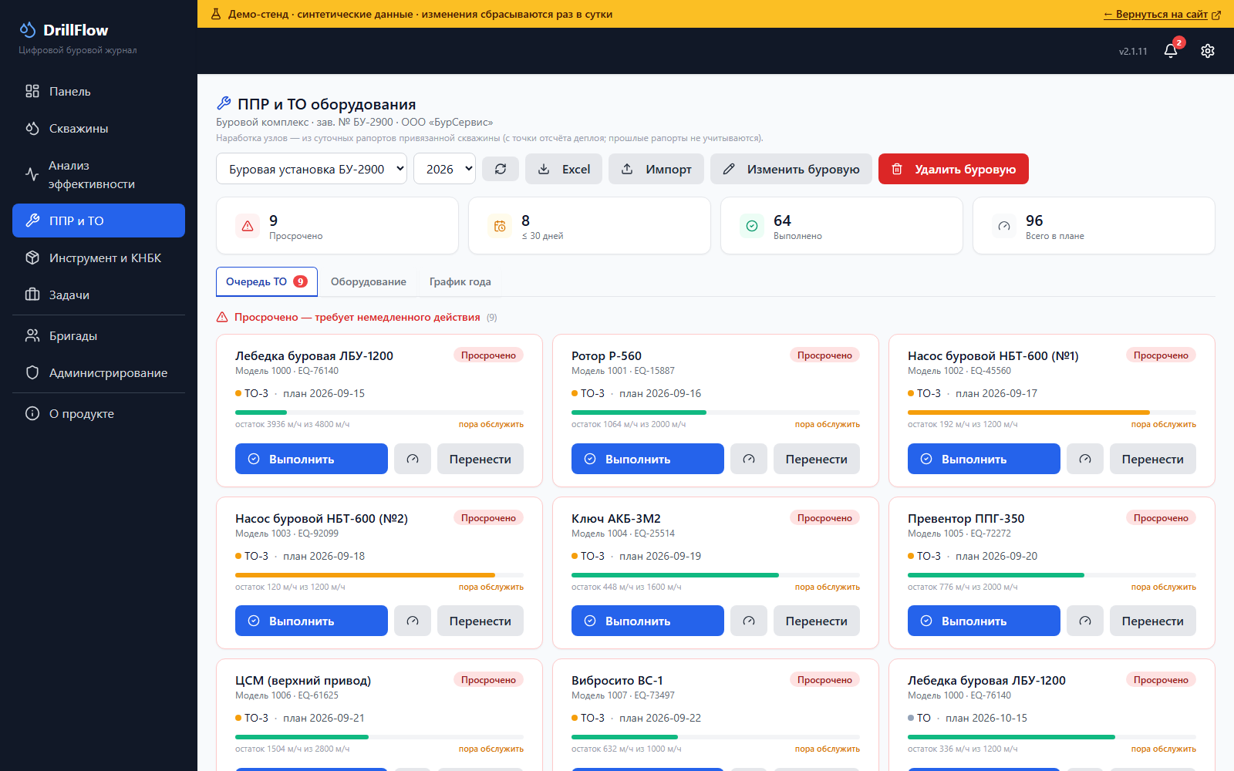Click progress bar of Ротор Р-560
The height and width of the screenshot is (771, 1234).
[716, 412]
